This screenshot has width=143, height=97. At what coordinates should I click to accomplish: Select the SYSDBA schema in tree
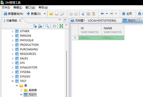25,72
